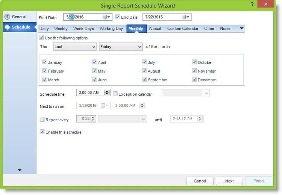Screen dimensions: 282x195
Task: Open the Repeat every unit dropdown
Action: pos(122,119)
